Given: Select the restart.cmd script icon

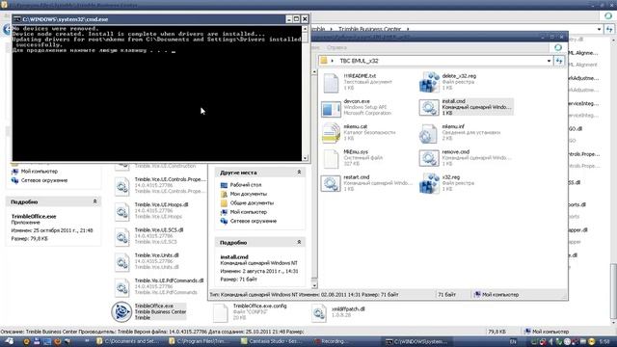Looking at the screenshot, I should (331, 183).
